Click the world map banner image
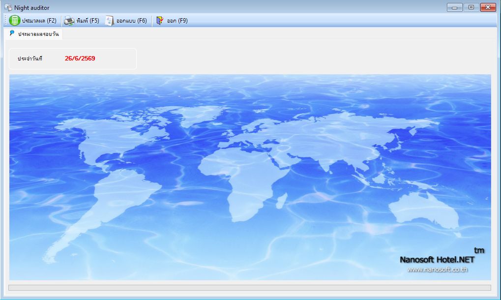Screen dimensions: 501x300 [x=250, y=178]
